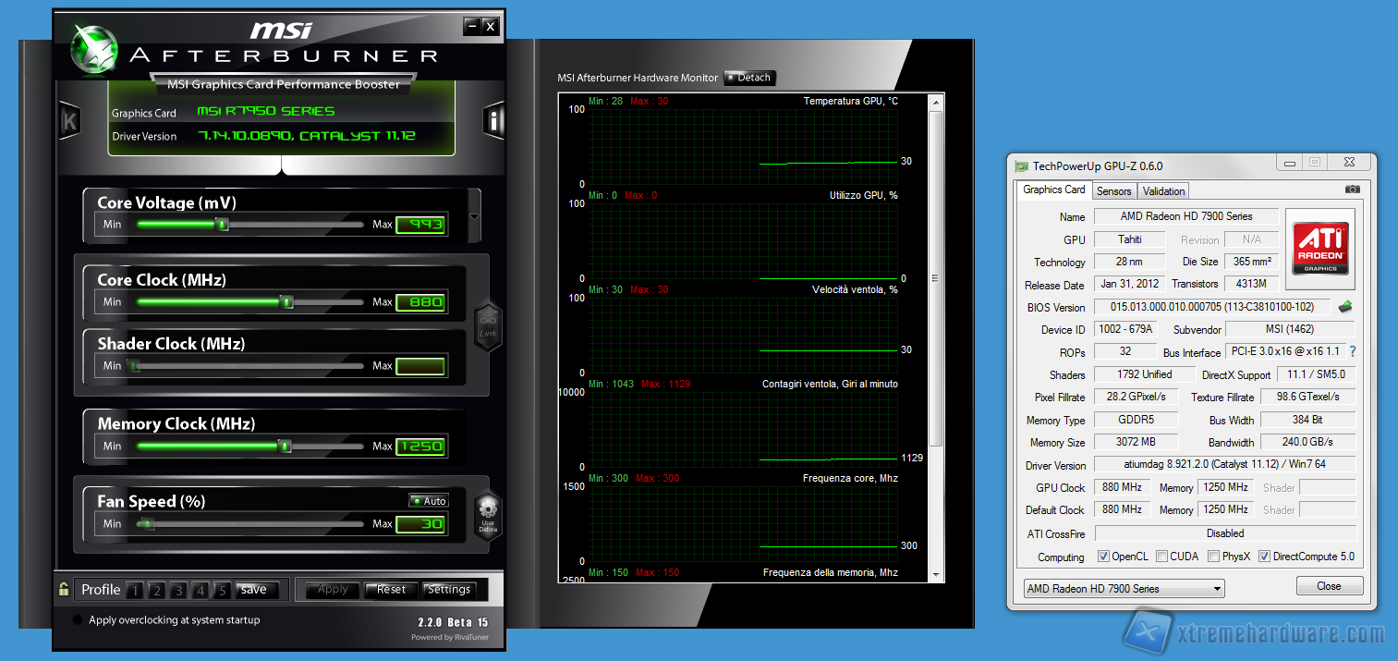This screenshot has height=661, width=1398.
Task: Enable Apply overclocking at system startup
Action: pos(79,620)
